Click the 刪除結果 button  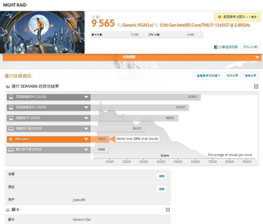click(x=232, y=76)
